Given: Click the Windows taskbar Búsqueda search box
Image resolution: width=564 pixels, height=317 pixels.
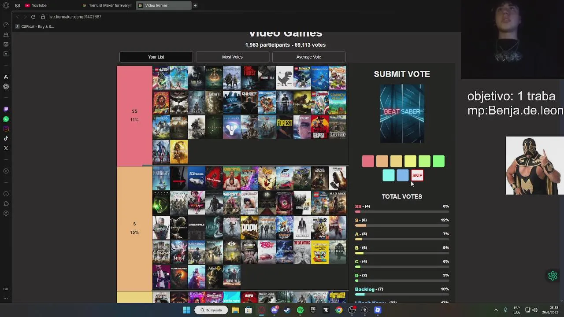Looking at the screenshot, I should click(x=211, y=310).
